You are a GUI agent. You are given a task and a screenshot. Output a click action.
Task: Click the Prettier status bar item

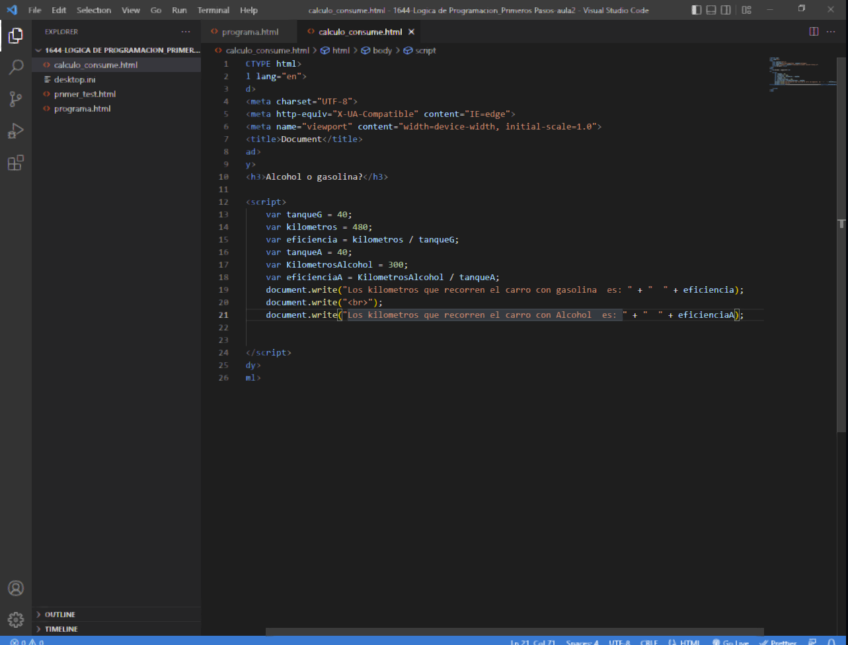tap(778, 642)
